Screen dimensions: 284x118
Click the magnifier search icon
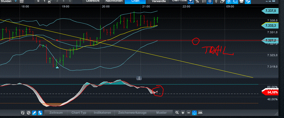[x=177, y=113]
